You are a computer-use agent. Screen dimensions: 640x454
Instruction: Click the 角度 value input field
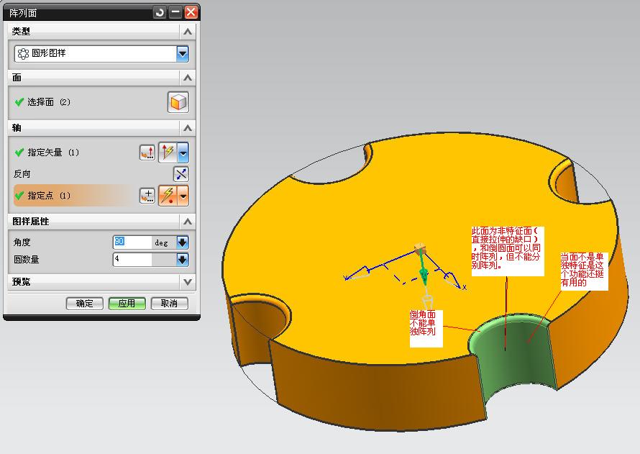tap(132, 242)
